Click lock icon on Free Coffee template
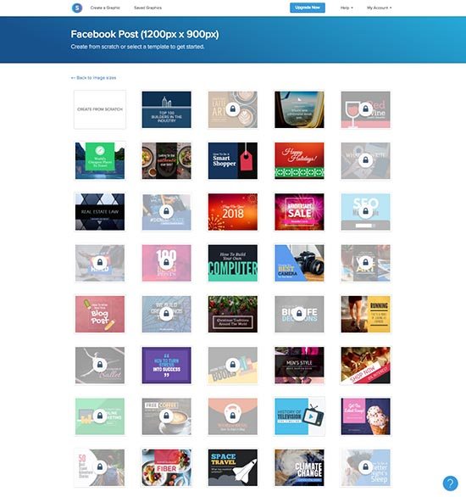 coord(166,416)
